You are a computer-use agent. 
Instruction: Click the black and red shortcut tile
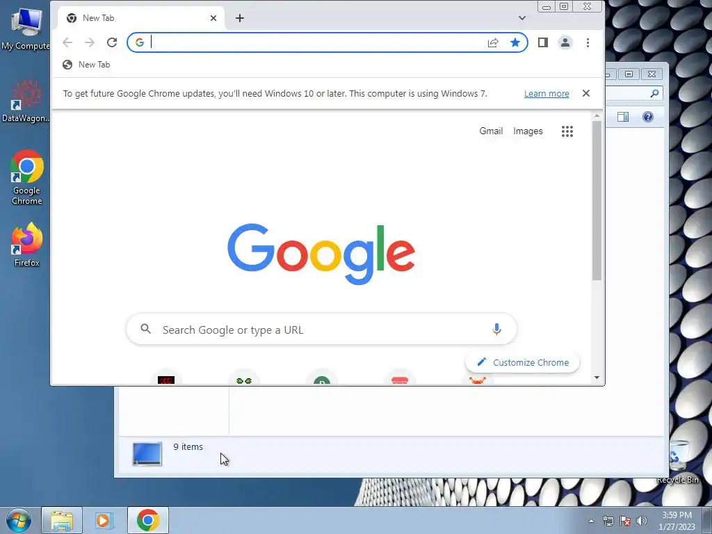click(x=166, y=379)
